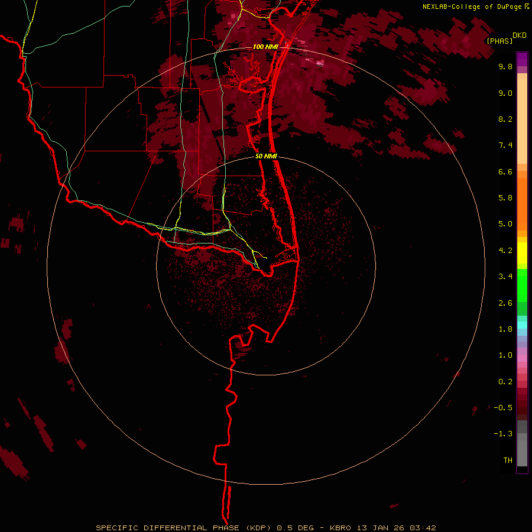The width and height of the screenshot is (532, 532).
Task: Click the 8.2 value on the color scale
Action: (x=505, y=119)
